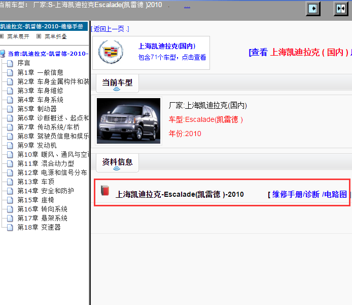Select the 当前车型 tab
Screen dimensions: 352x305
(117, 83)
